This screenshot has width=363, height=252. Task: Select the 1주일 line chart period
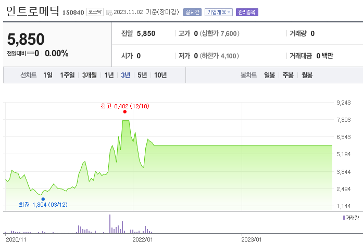pos(67,75)
